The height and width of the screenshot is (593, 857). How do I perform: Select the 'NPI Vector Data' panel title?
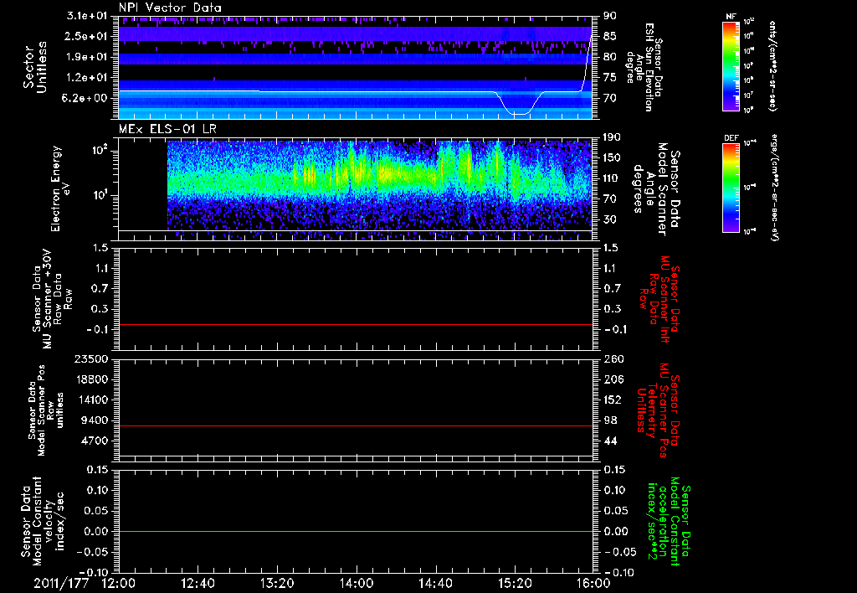[x=170, y=8]
